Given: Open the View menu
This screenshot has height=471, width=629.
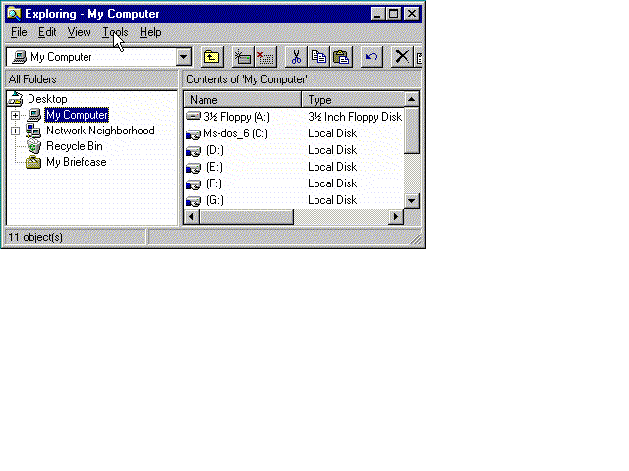Looking at the screenshot, I should [x=79, y=32].
